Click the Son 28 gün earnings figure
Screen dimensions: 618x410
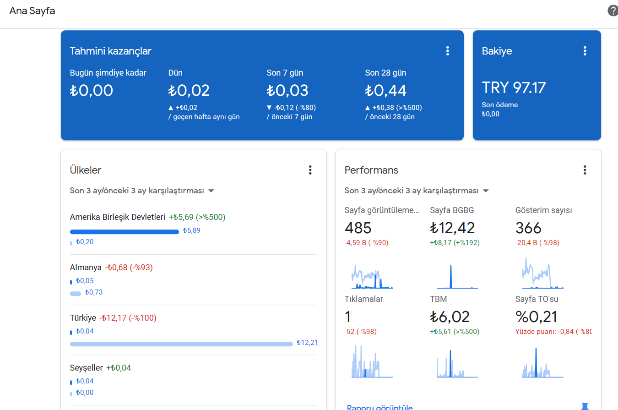pos(386,90)
